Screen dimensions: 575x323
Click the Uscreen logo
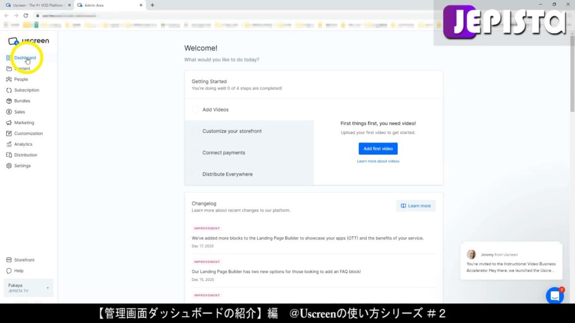(x=29, y=41)
